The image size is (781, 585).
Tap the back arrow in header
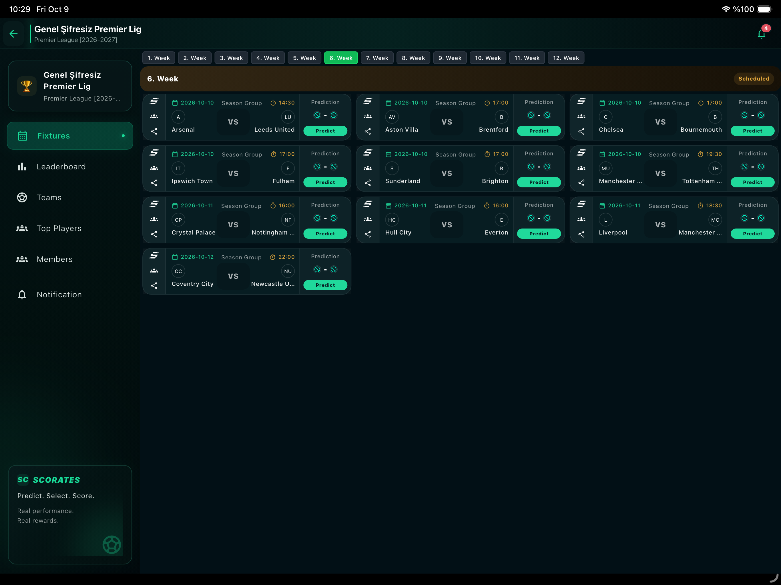13,34
